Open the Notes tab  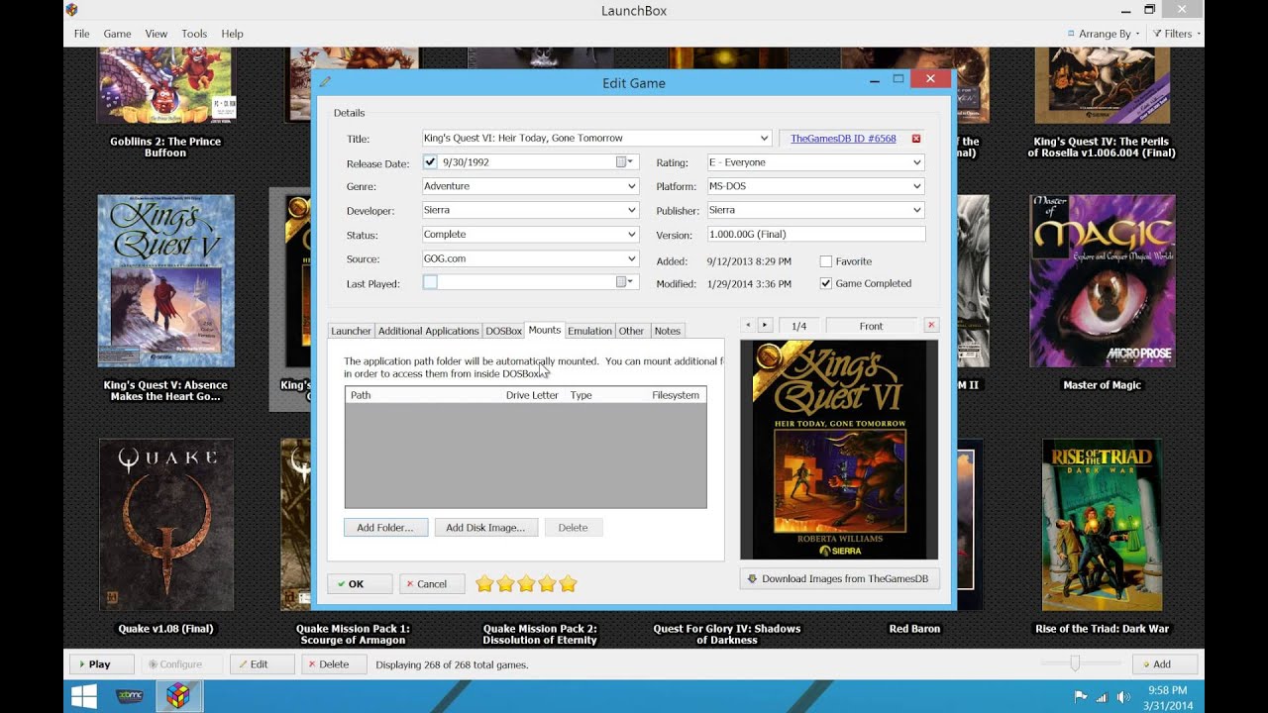click(668, 331)
